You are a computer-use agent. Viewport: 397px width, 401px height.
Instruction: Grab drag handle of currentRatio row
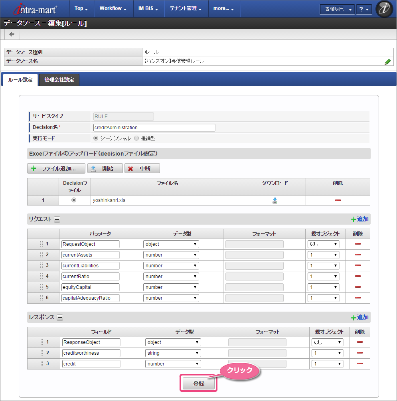(x=41, y=276)
